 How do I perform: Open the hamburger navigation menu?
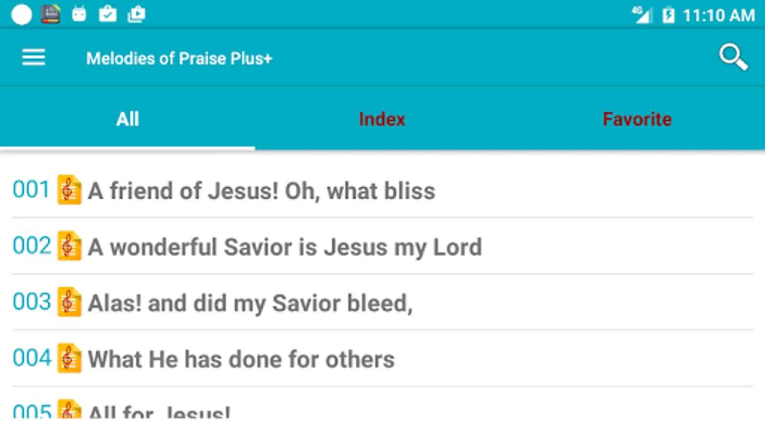click(x=33, y=58)
